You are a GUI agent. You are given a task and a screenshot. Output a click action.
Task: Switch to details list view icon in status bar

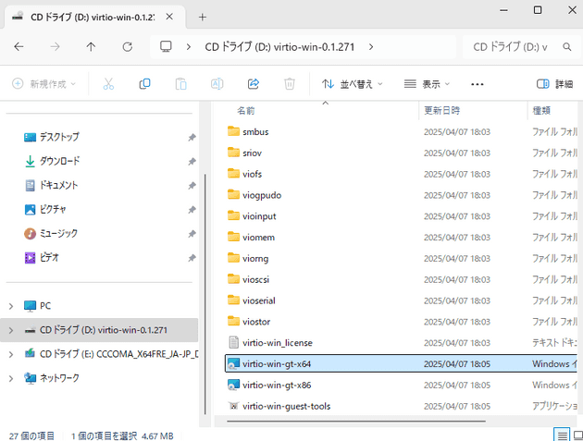tap(562, 435)
